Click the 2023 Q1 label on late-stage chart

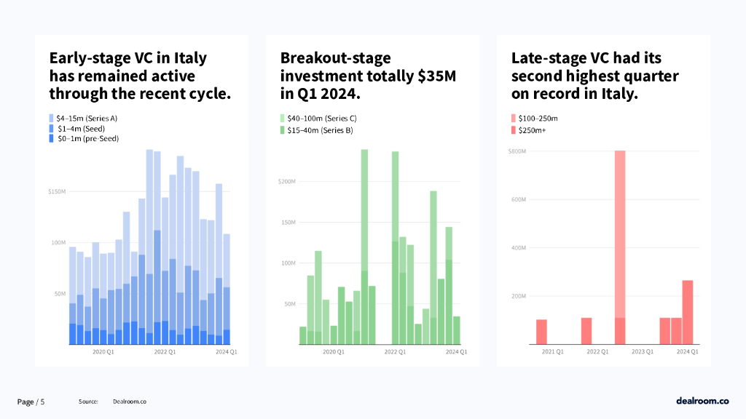[x=643, y=352]
